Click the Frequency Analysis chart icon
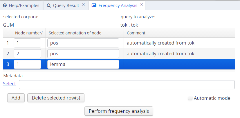Image resolution: width=240 pixels, height=118 pixels. tap(94, 5)
